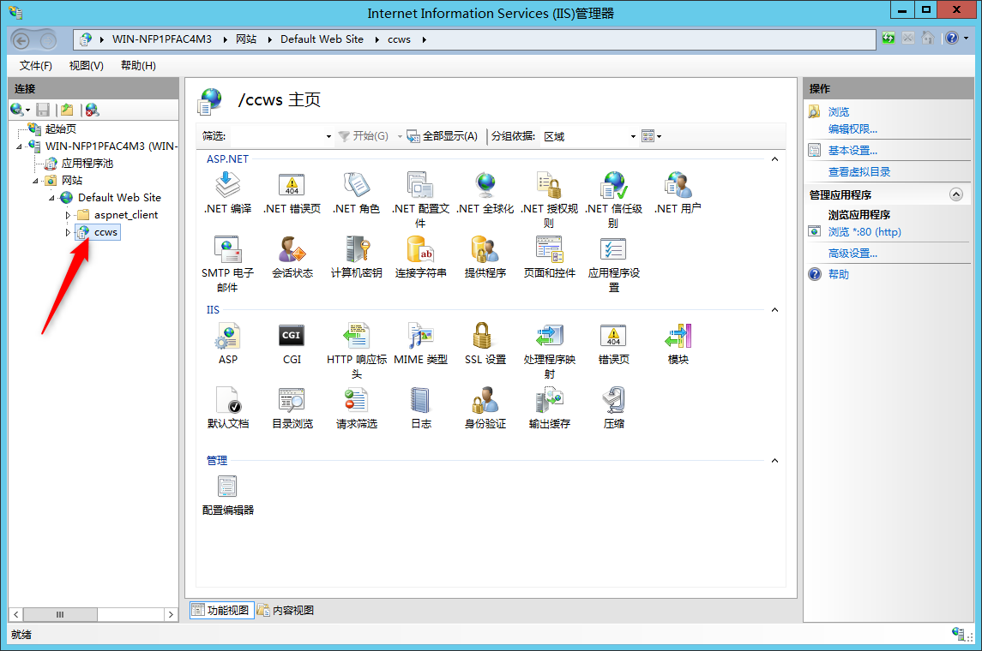Screen dimensions: 982x651
Task: Click the 浏览 action link
Action: point(839,112)
